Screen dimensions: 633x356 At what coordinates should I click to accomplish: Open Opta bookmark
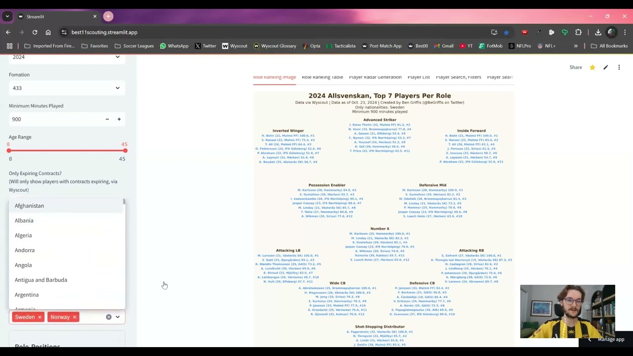[x=311, y=46]
